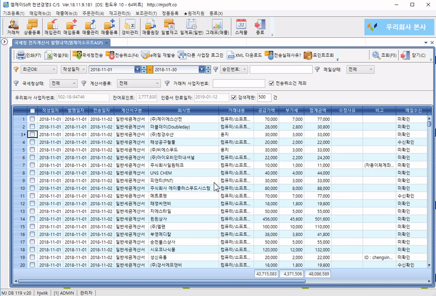
Task: Open the ★원격지원 menu
Action: click(x=194, y=13)
